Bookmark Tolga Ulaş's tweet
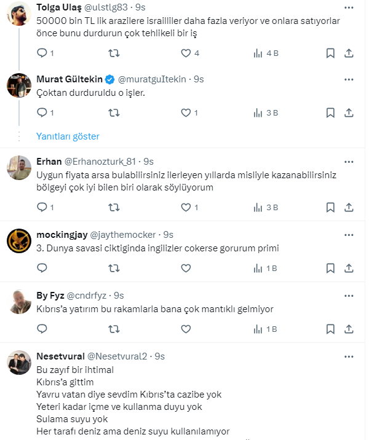Image resolution: width=377 pixels, height=440 pixels. click(x=330, y=53)
